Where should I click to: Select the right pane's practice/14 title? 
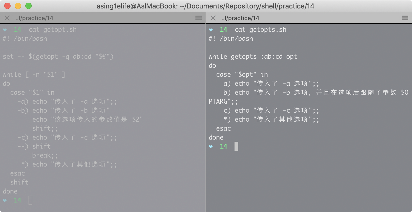coord(240,18)
